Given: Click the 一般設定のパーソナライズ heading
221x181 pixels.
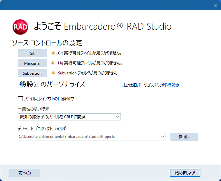Looking at the screenshot, I should [x=49, y=84].
